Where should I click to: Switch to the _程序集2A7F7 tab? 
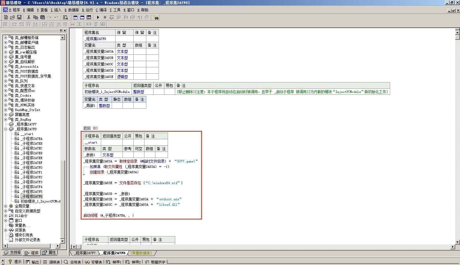[x=85, y=253]
